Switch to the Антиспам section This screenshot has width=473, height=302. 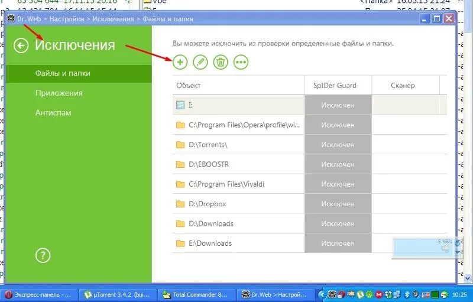(53, 113)
